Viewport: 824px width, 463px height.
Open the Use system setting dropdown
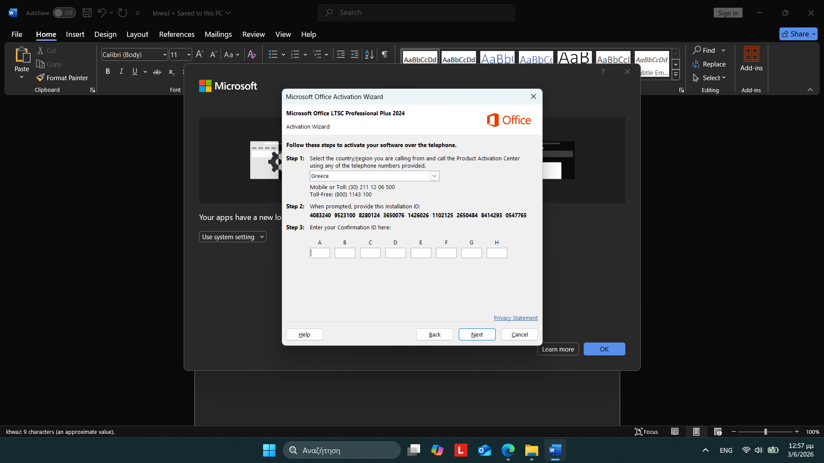click(x=233, y=237)
